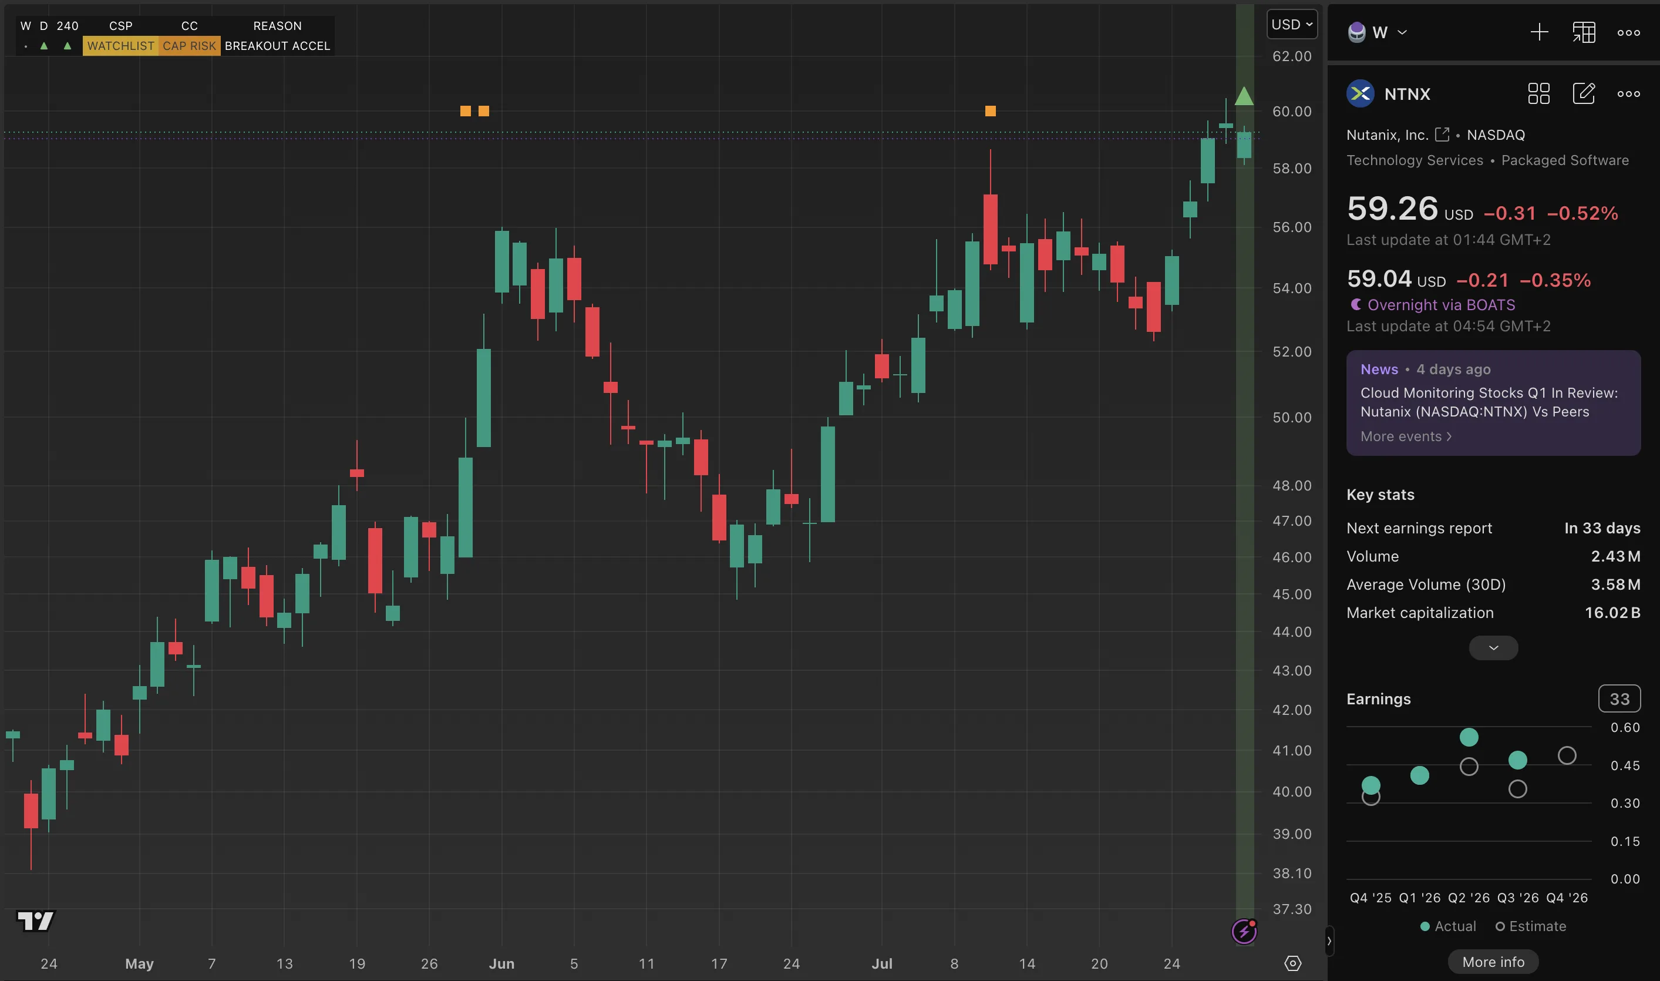Click the Next earnings report row
Viewport: 1660px width, 981px height.
1493,528
